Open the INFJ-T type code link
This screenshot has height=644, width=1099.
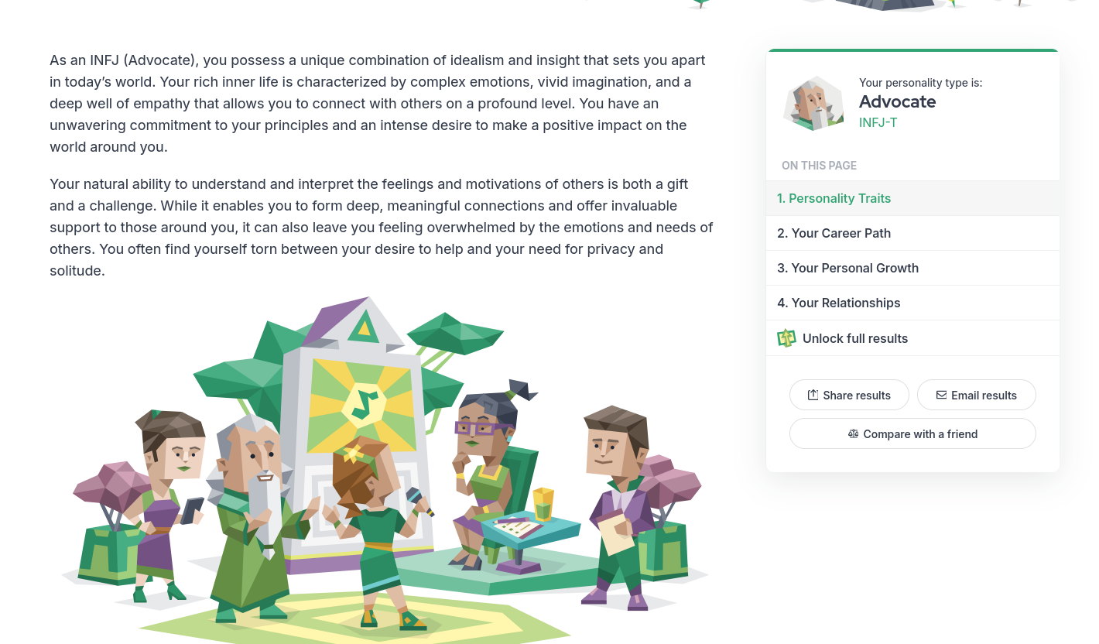878,122
